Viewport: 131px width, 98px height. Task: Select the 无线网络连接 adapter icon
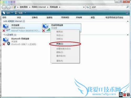point(46,28)
